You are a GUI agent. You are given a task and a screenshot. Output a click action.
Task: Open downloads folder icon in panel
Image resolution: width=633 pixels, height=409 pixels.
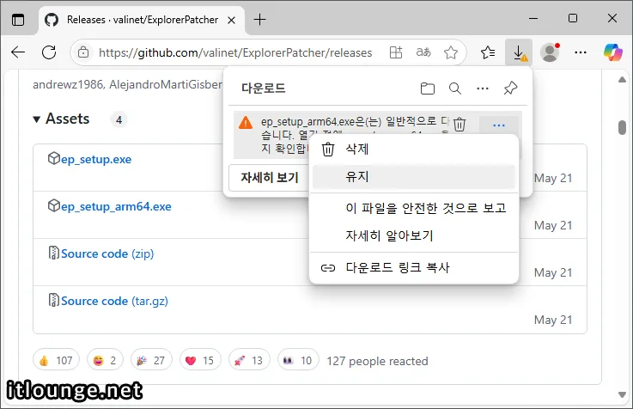coord(428,89)
